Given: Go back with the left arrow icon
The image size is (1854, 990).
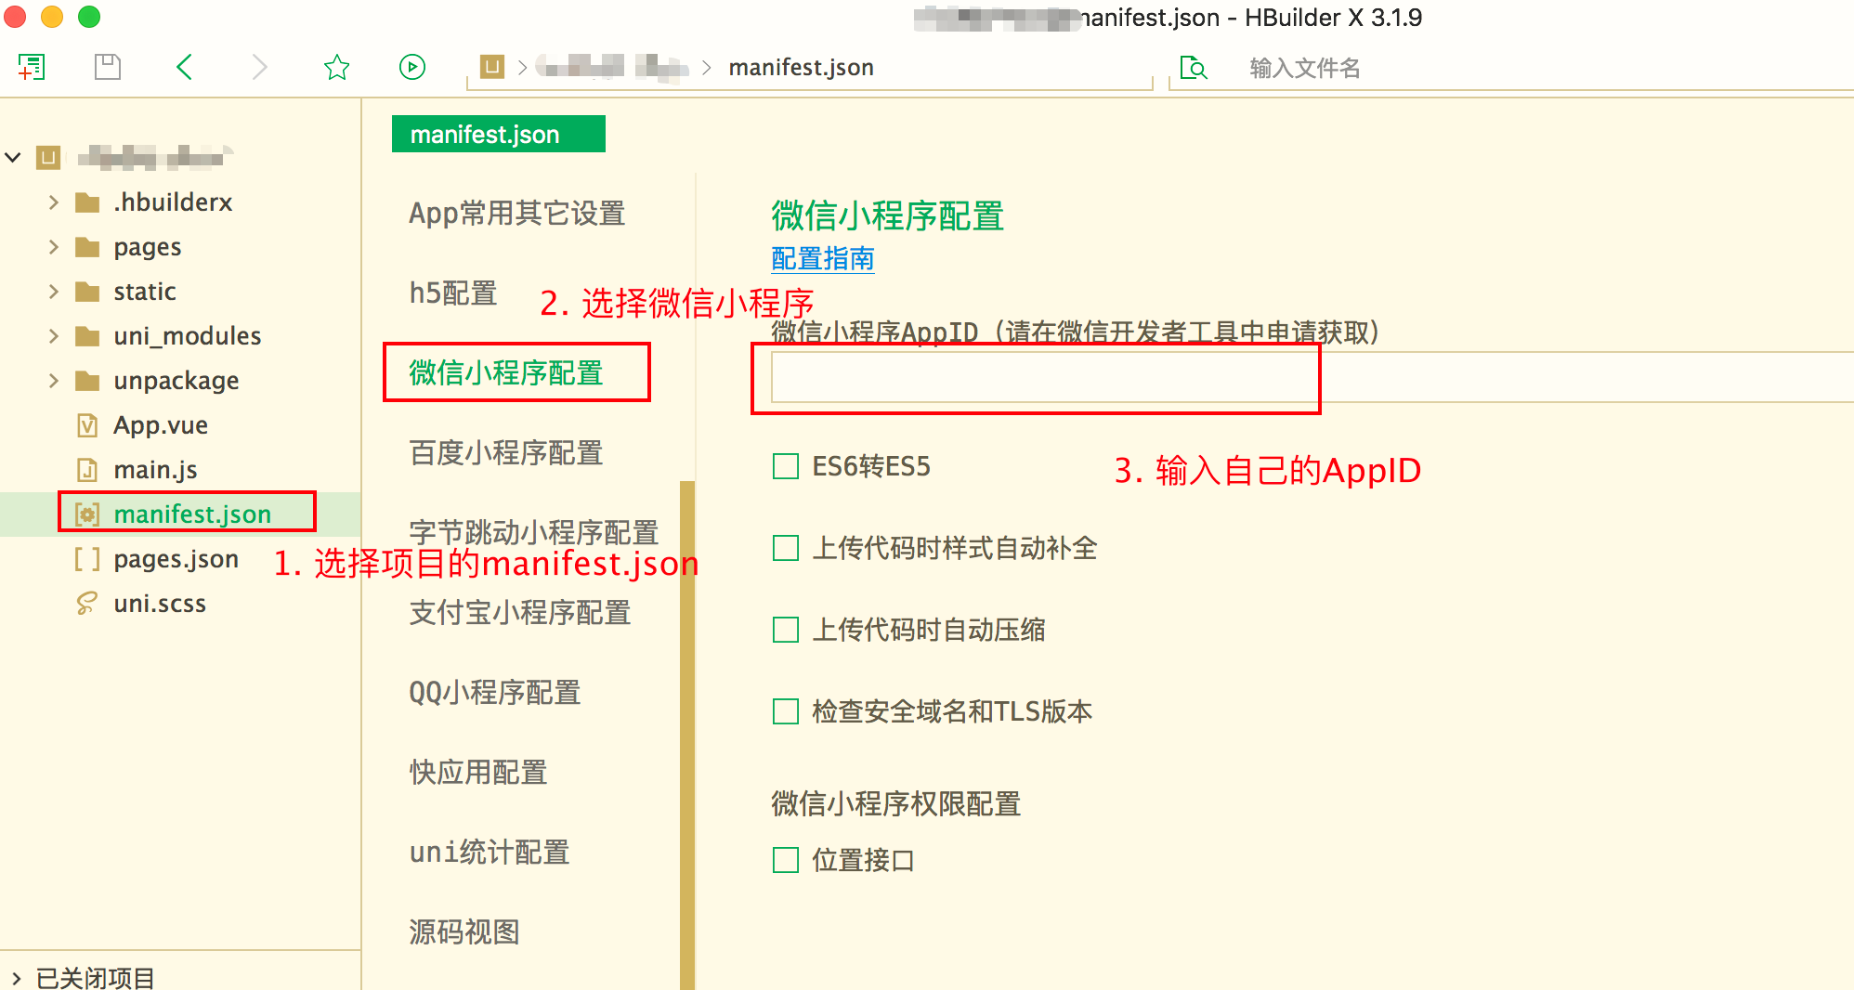Looking at the screenshot, I should (185, 67).
